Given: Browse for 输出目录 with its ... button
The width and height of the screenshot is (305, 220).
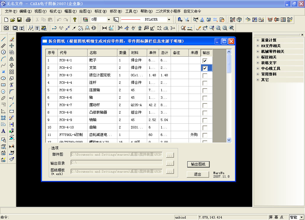Looking at the screenshot, I should pyautogui.click(x=170, y=163).
